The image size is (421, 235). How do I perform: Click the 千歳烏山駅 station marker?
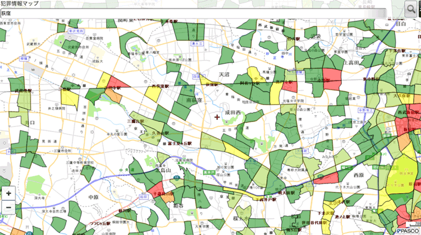pos(163,193)
